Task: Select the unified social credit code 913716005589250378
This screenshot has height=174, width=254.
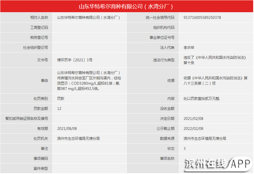Action: tap(202, 17)
